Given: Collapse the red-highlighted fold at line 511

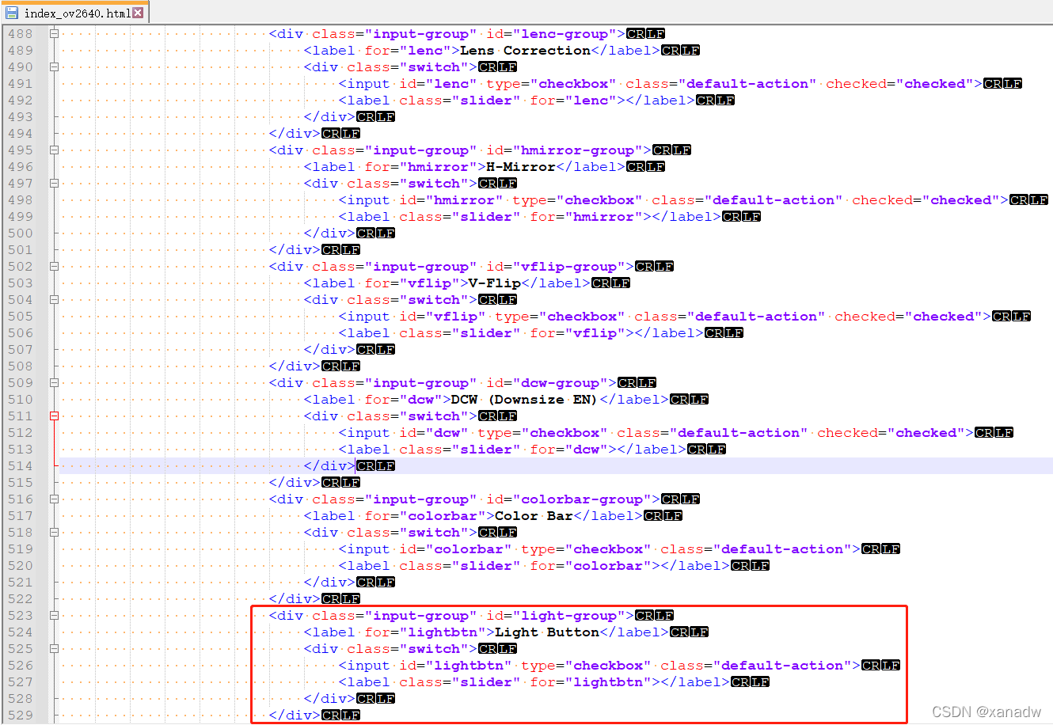Looking at the screenshot, I should [x=54, y=416].
